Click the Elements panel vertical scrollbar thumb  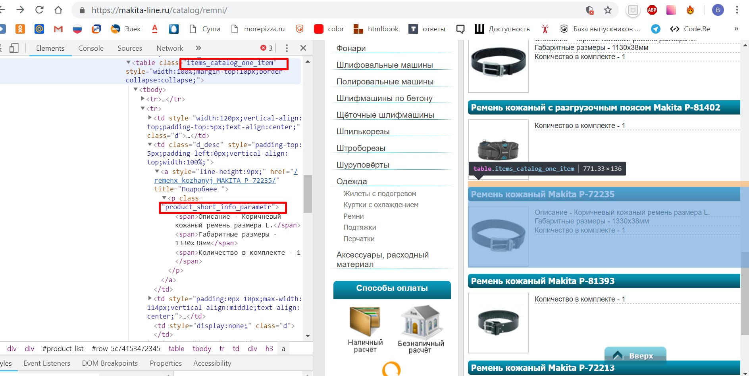point(308,194)
